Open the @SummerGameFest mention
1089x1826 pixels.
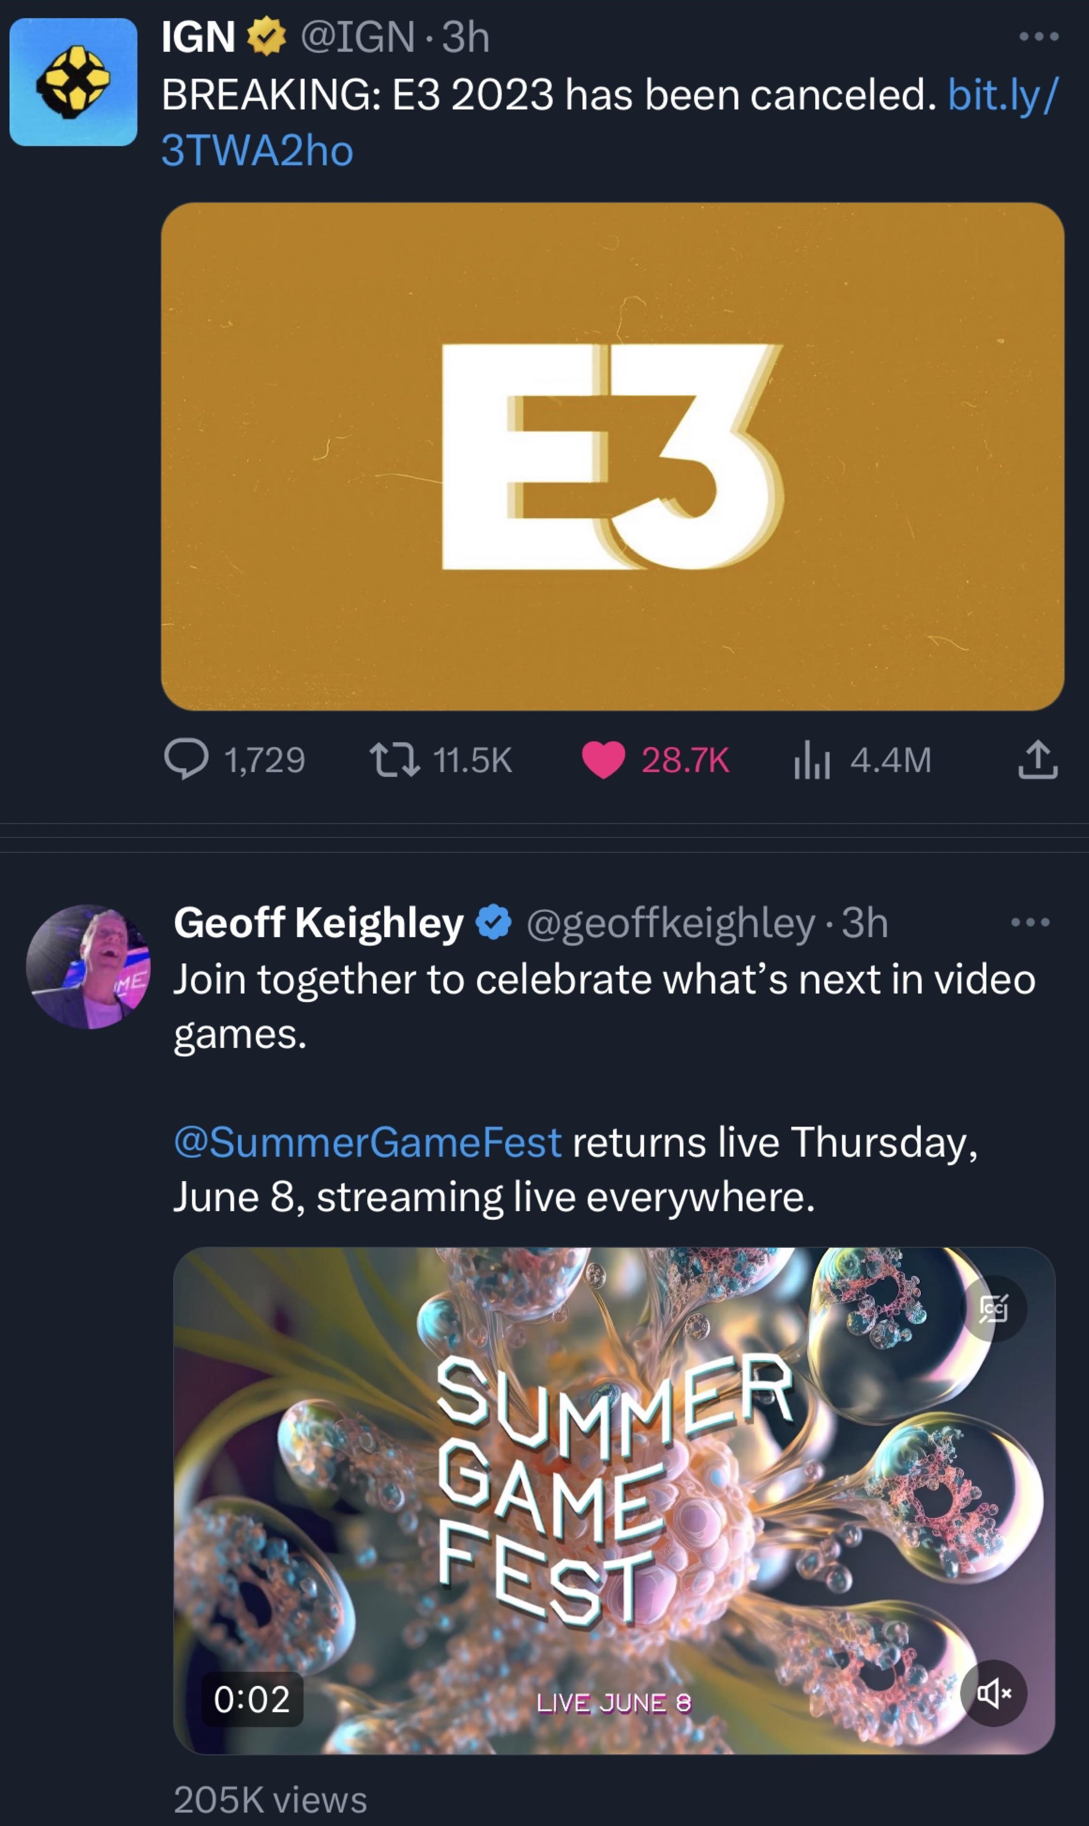[368, 1142]
